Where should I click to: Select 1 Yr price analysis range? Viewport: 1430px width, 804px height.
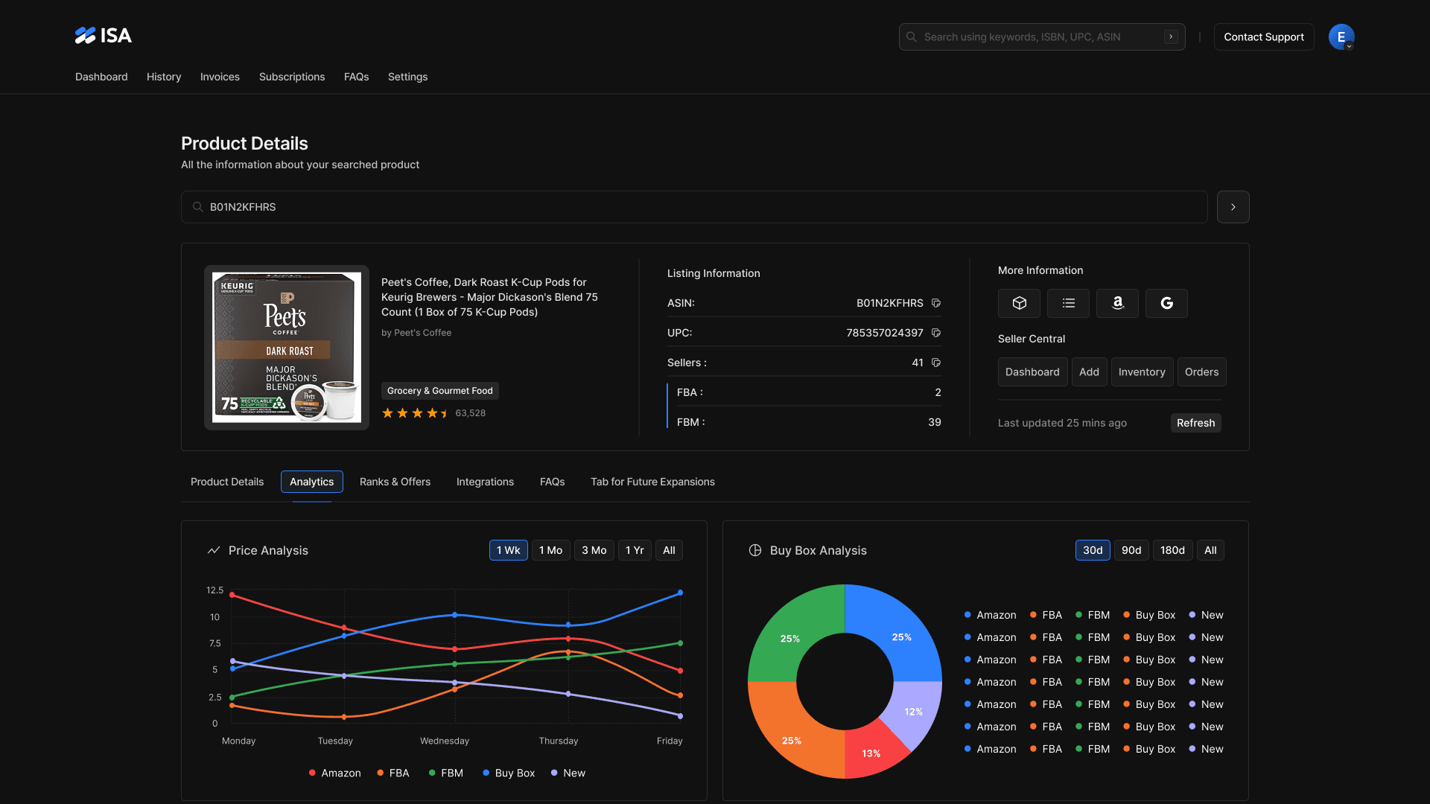point(635,550)
